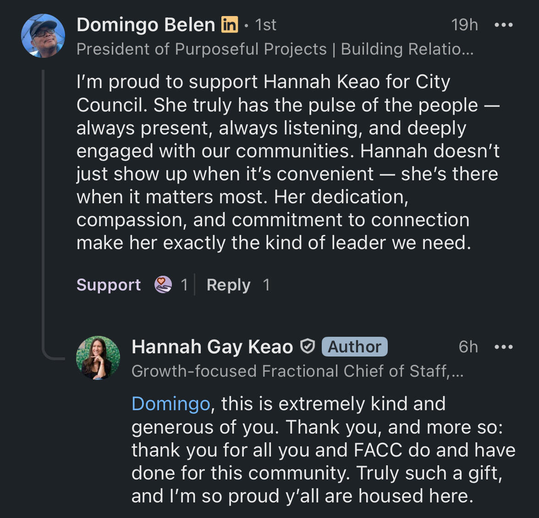Click Hannah's 'Growth-focused Fractional Chief' headline

[x=297, y=371]
